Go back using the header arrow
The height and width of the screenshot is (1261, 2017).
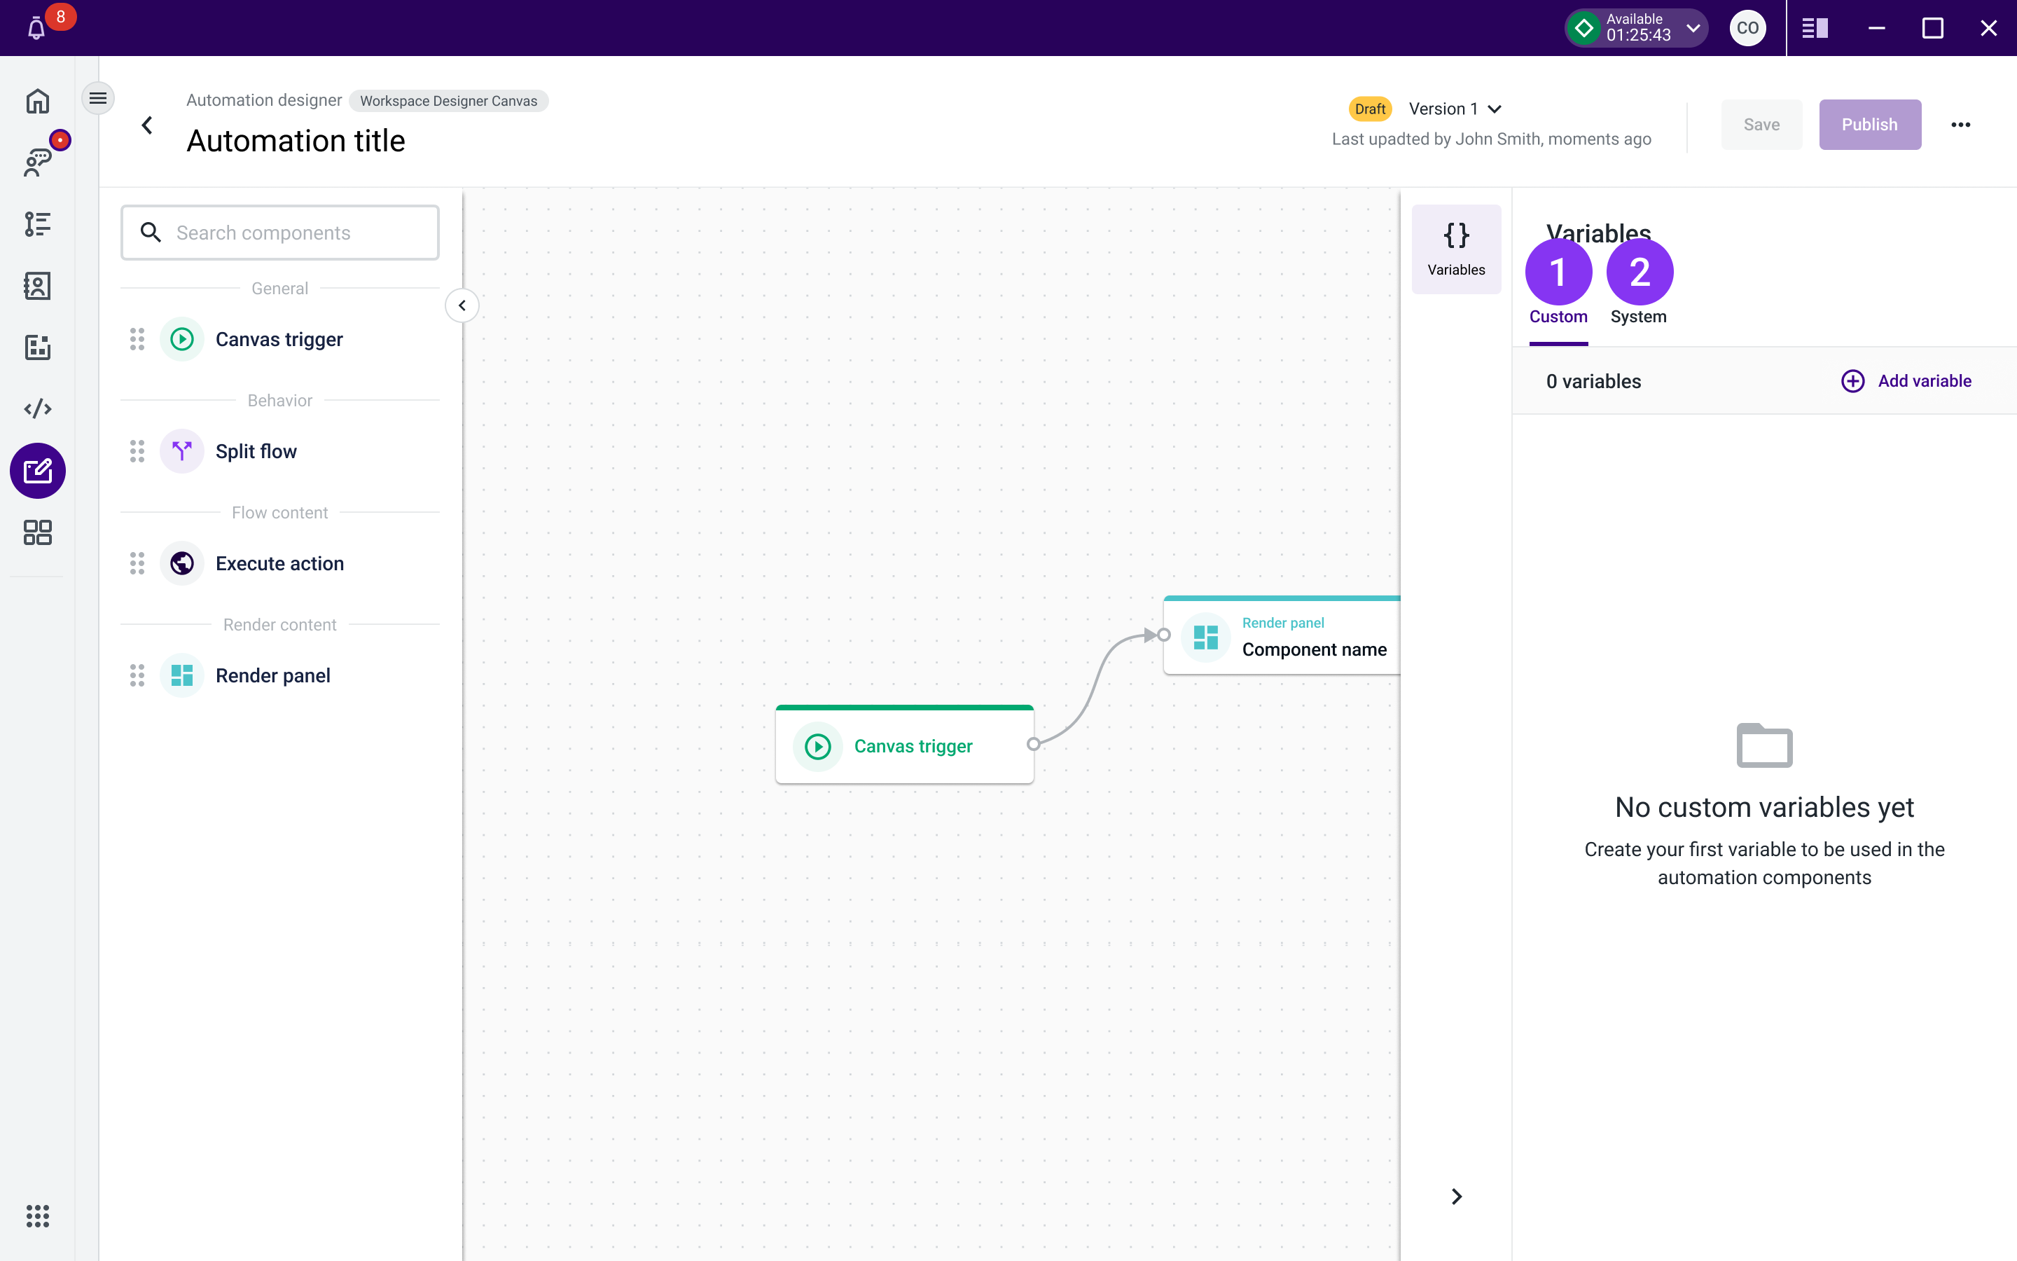(x=148, y=125)
